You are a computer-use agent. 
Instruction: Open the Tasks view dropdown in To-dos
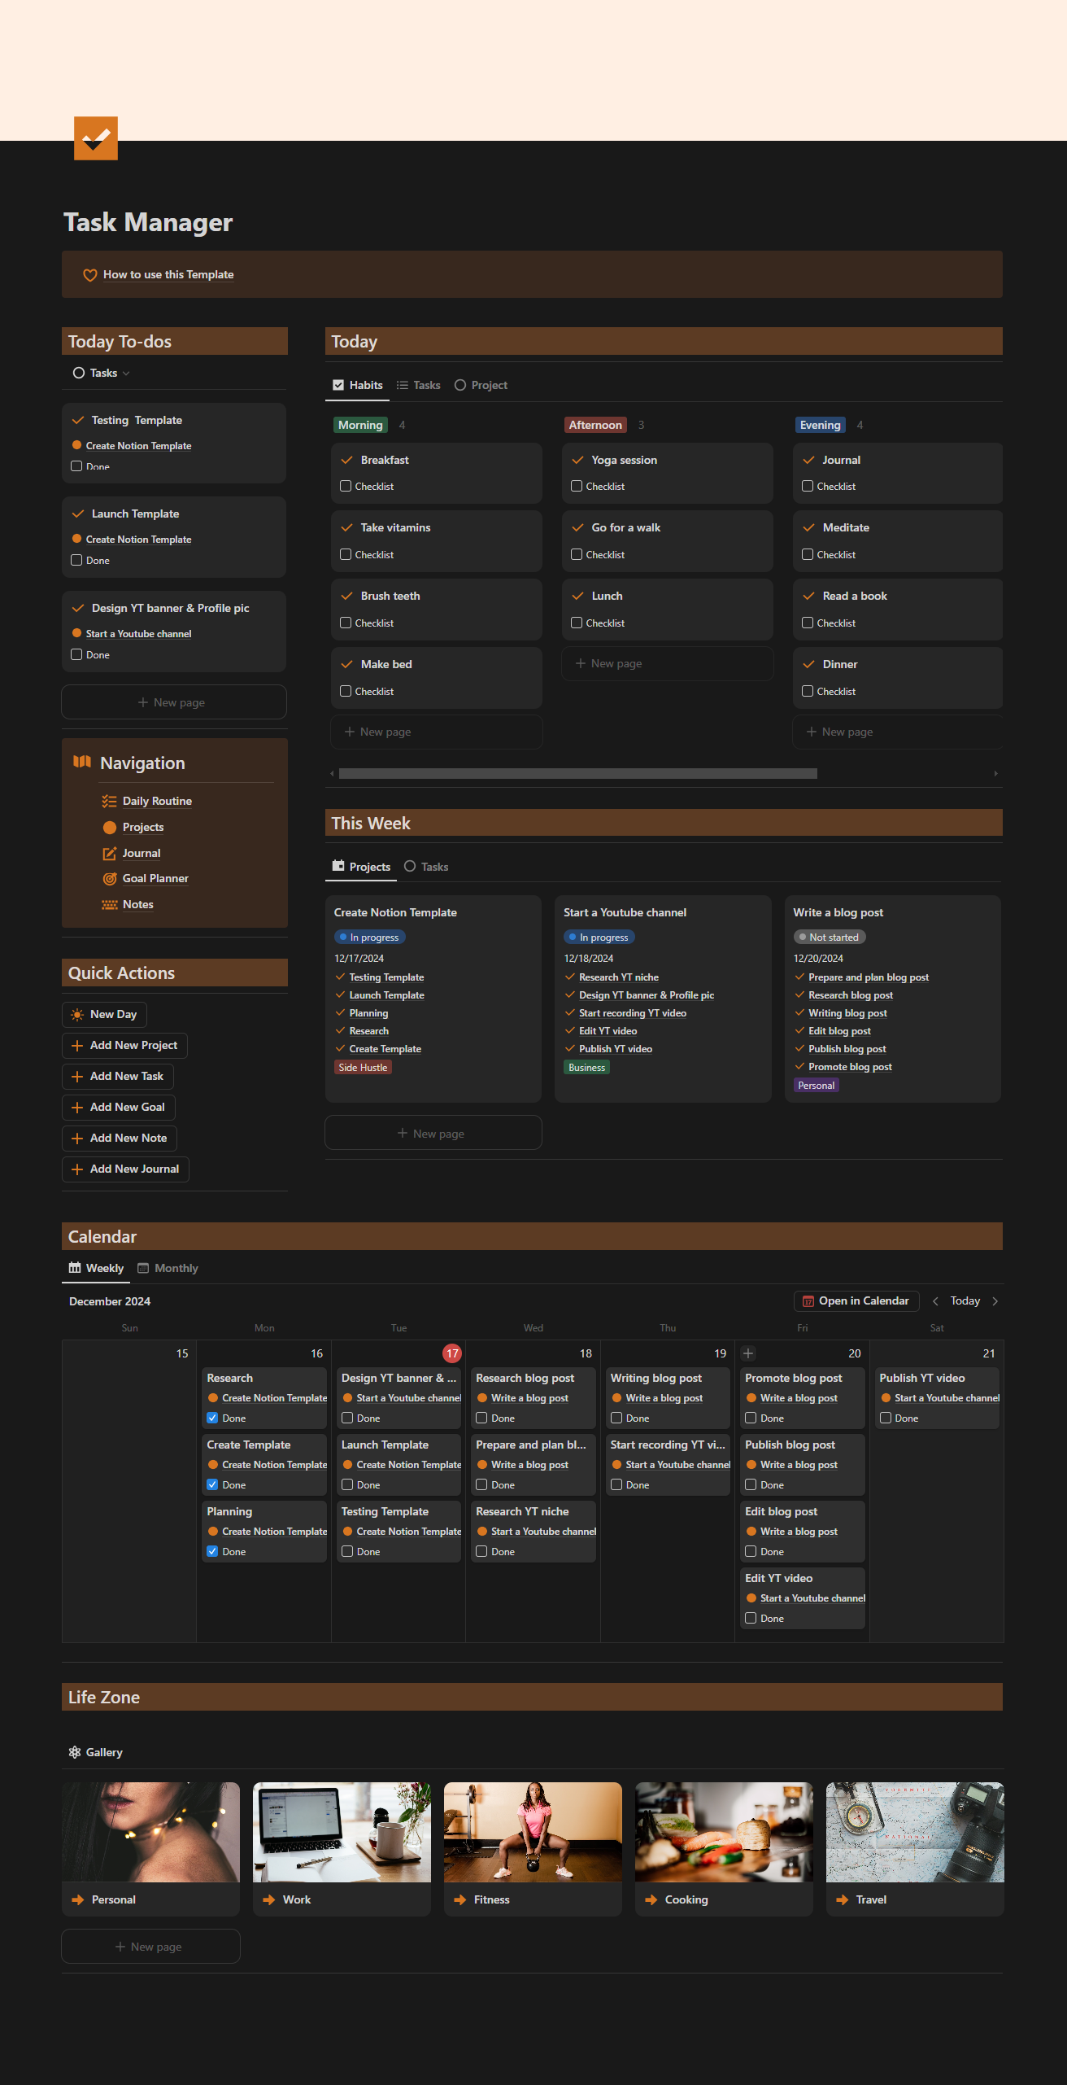(x=102, y=373)
